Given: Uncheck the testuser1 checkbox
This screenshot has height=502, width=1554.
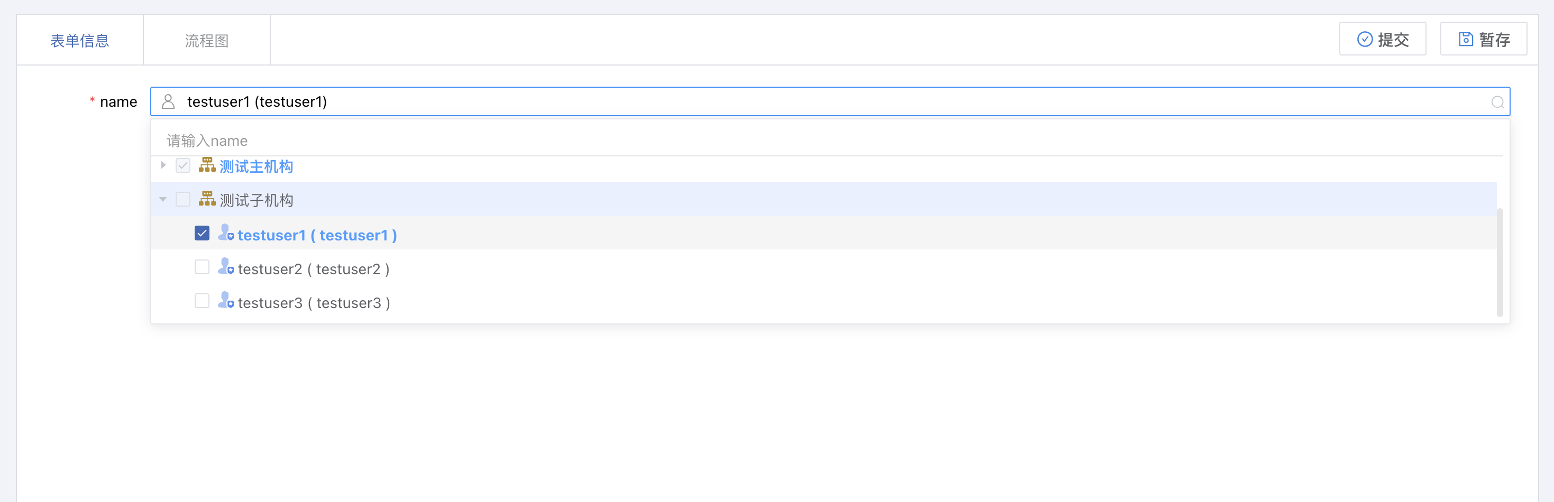Looking at the screenshot, I should point(202,233).
